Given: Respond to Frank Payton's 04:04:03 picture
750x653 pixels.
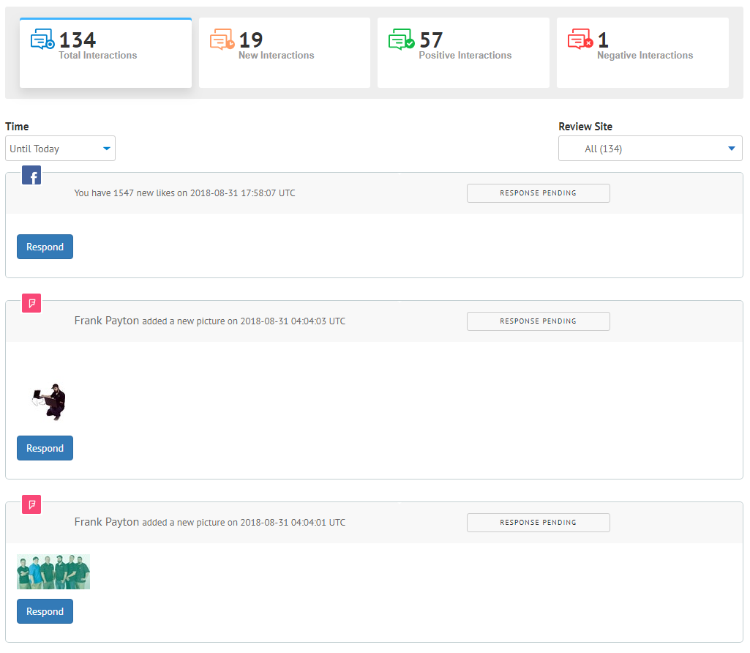Looking at the screenshot, I should coord(45,448).
